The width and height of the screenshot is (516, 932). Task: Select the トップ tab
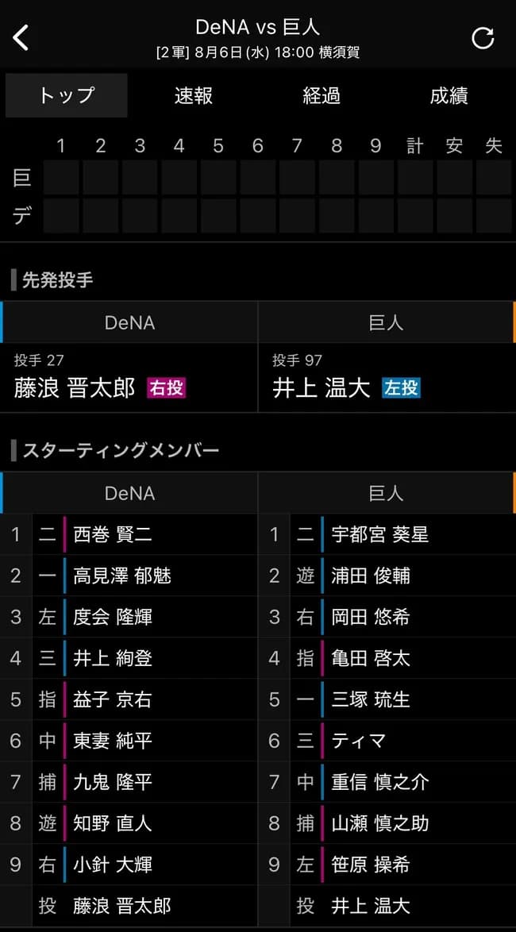click(65, 94)
